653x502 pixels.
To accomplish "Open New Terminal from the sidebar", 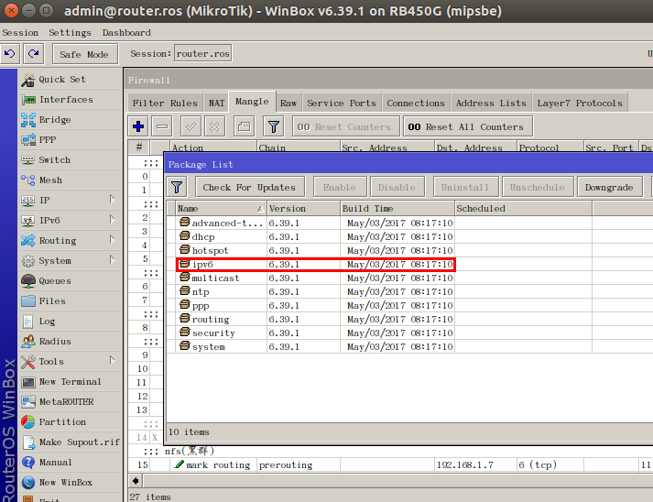I will pyautogui.click(x=70, y=382).
